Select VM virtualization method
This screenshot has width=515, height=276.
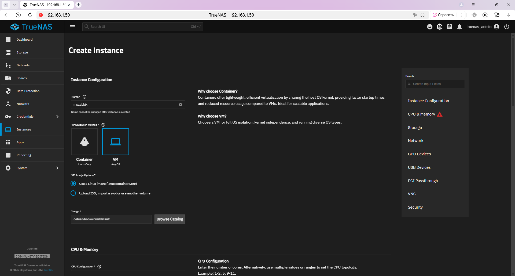coord(116,142)
